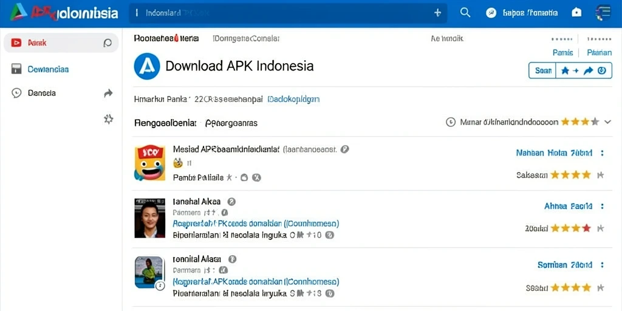
Task: Click the Soan button
Action: click(x=543, y=70)
